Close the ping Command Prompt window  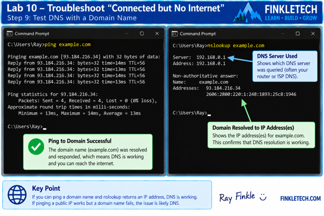tap(157, 34)
